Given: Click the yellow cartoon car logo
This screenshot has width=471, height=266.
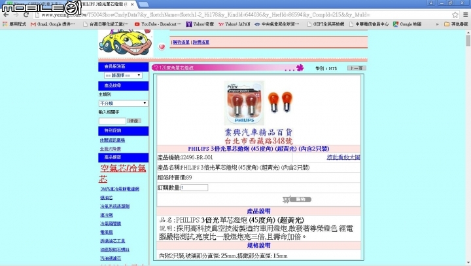Looking at the screenshot, I should tap(126, 43).
